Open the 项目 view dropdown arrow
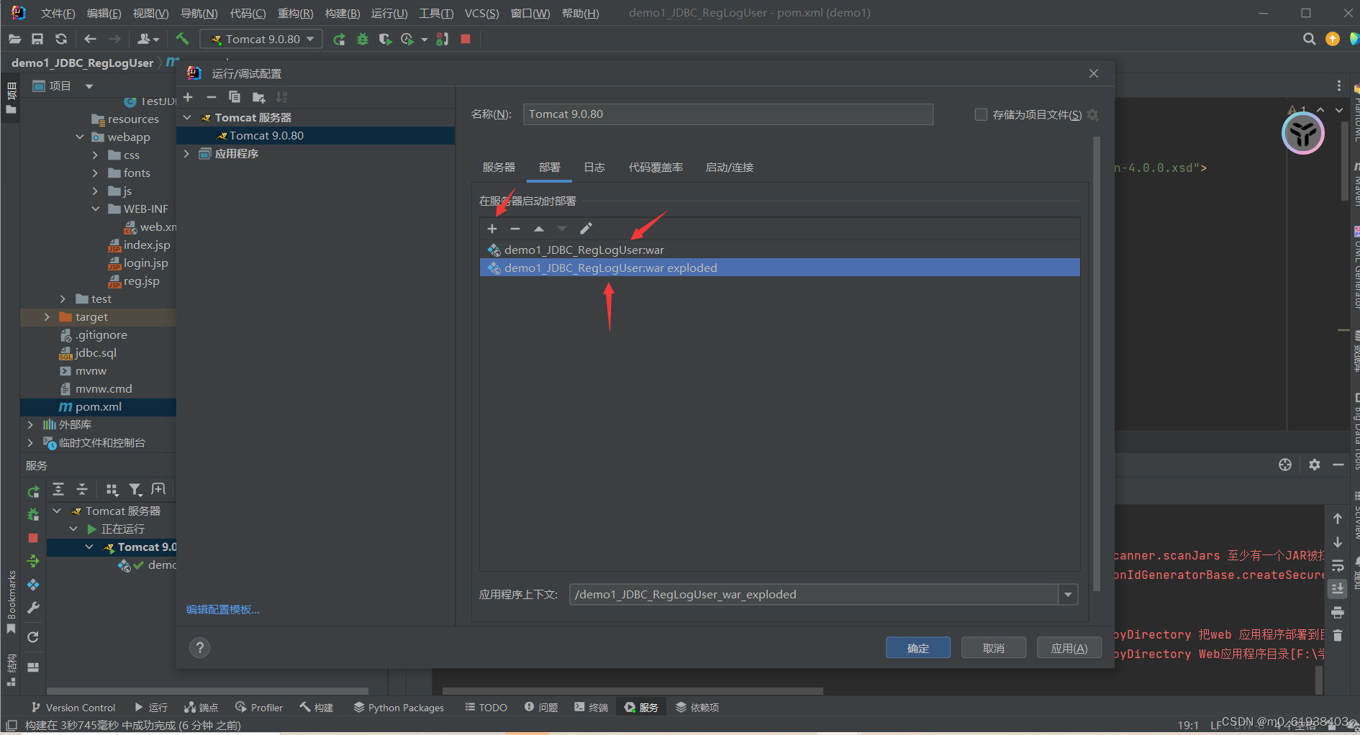Screen dimensions: 1360x735 point(89,86)
